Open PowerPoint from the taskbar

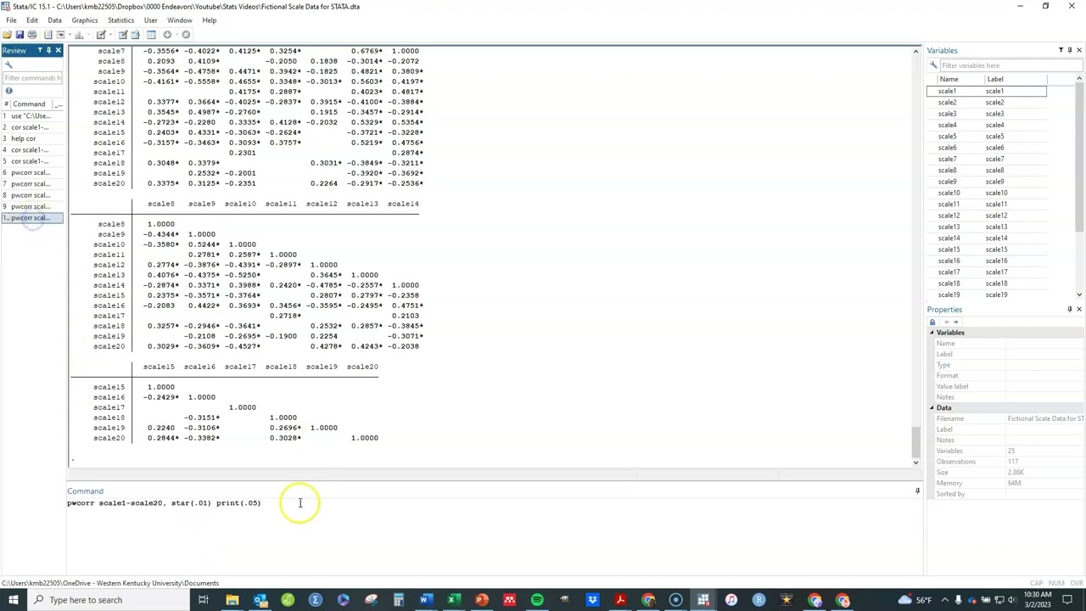(481, 600)
